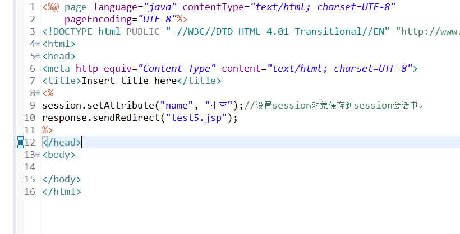Click the line number 16 in gutter

click(x=30, y=191)
